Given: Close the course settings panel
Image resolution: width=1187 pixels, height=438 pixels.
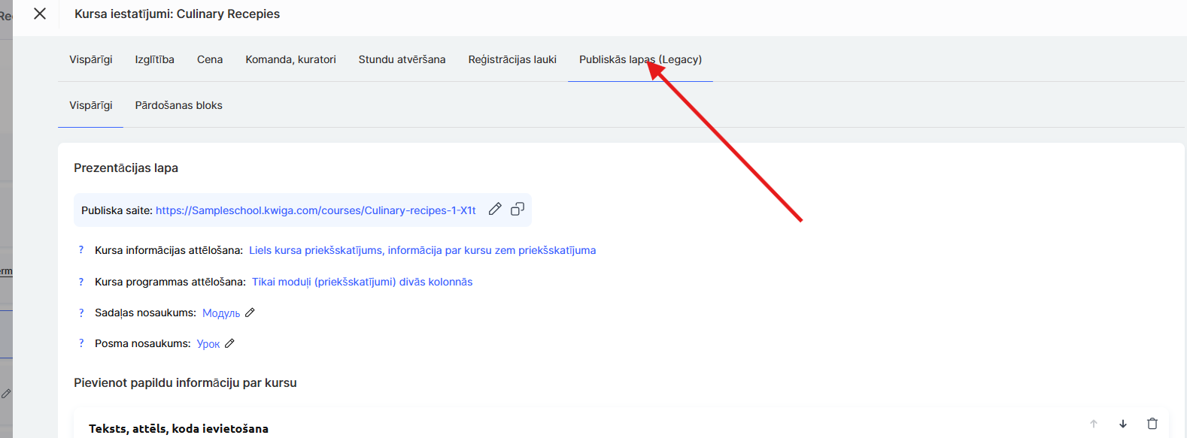Looking at the screenshot, I should click(x=40, y=14).
